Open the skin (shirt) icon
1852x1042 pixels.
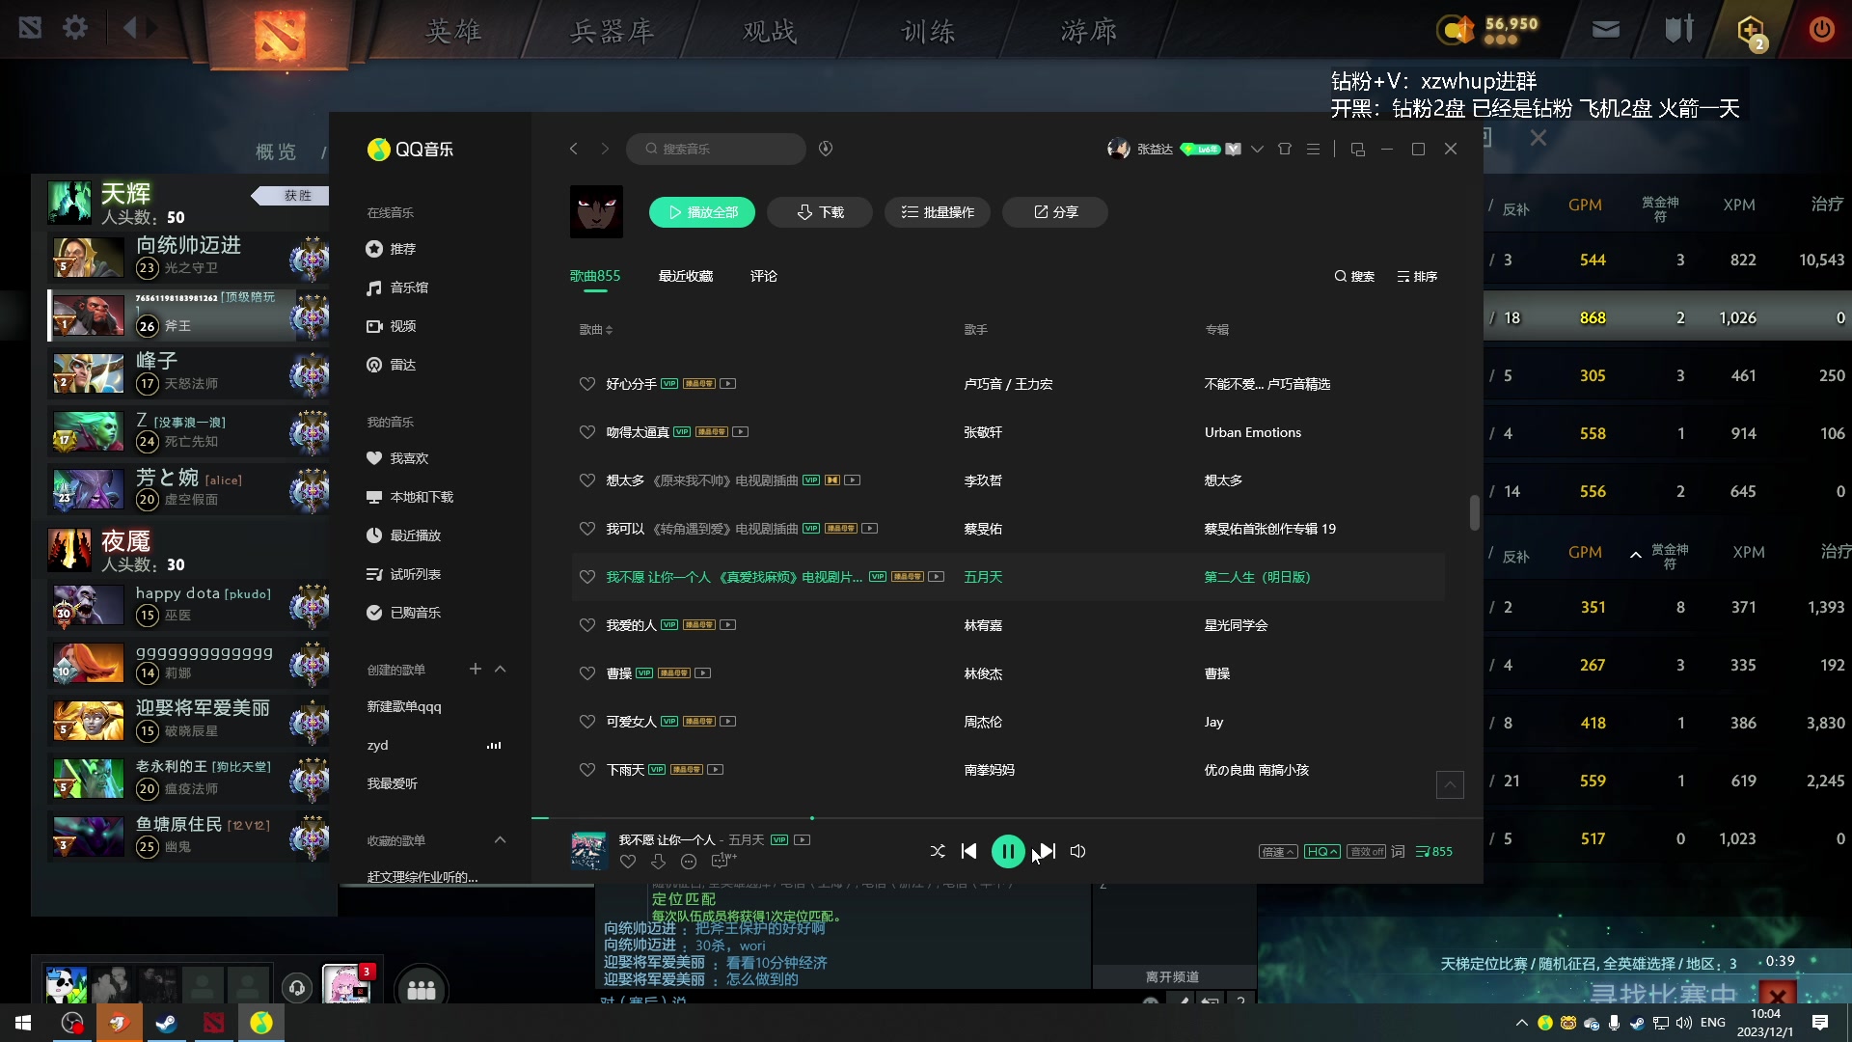click(x=1285, y=149)
